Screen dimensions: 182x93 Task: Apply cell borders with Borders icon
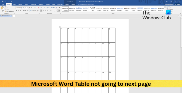pyautogui.click(x=58, y=11)
